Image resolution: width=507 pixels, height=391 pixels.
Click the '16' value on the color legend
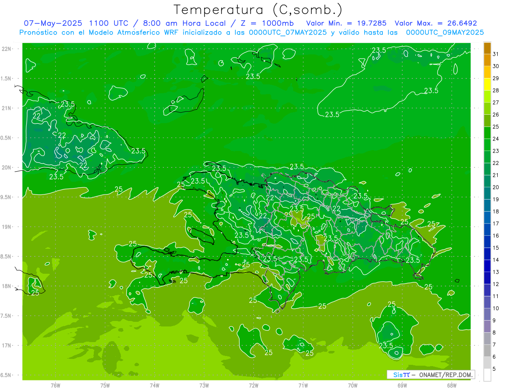496,235
